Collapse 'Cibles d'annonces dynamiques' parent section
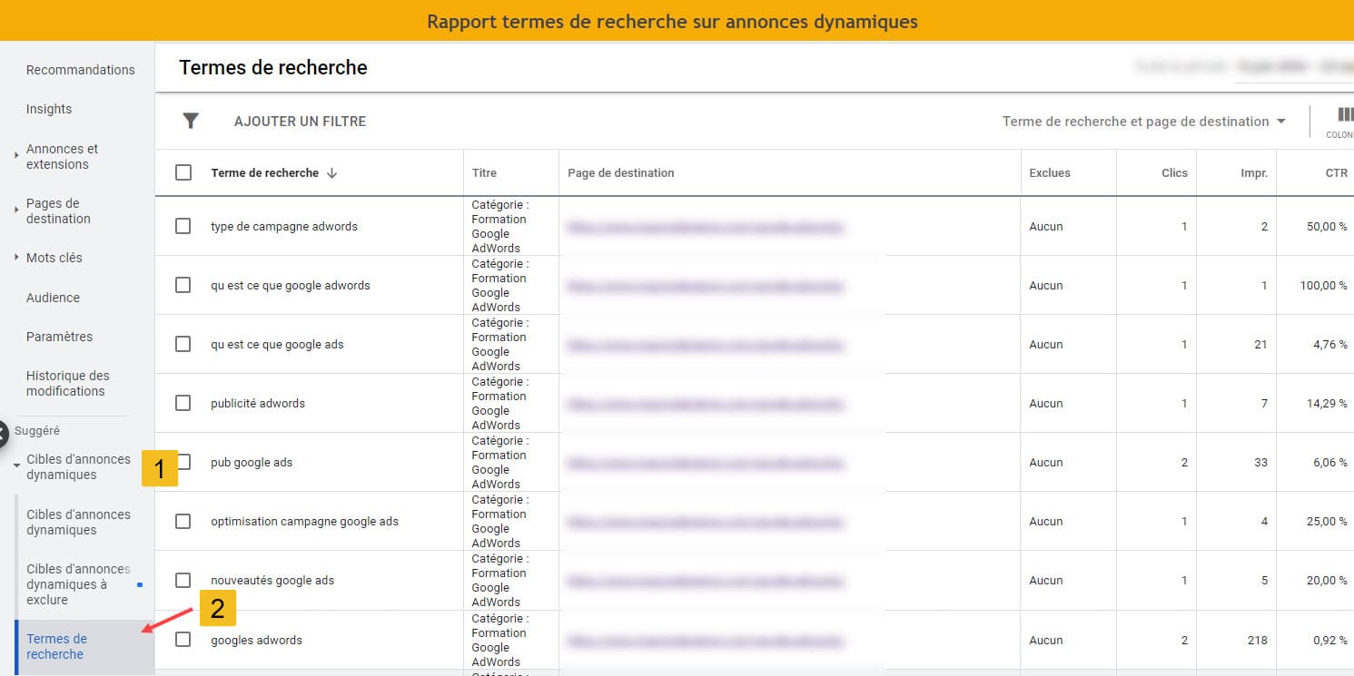This screenshot has height=676, width=1354. (16, 466)
